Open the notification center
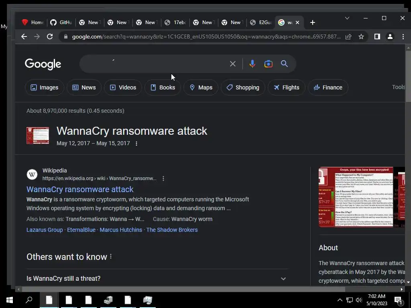The image size is (411, 308). tap(399, 300)
